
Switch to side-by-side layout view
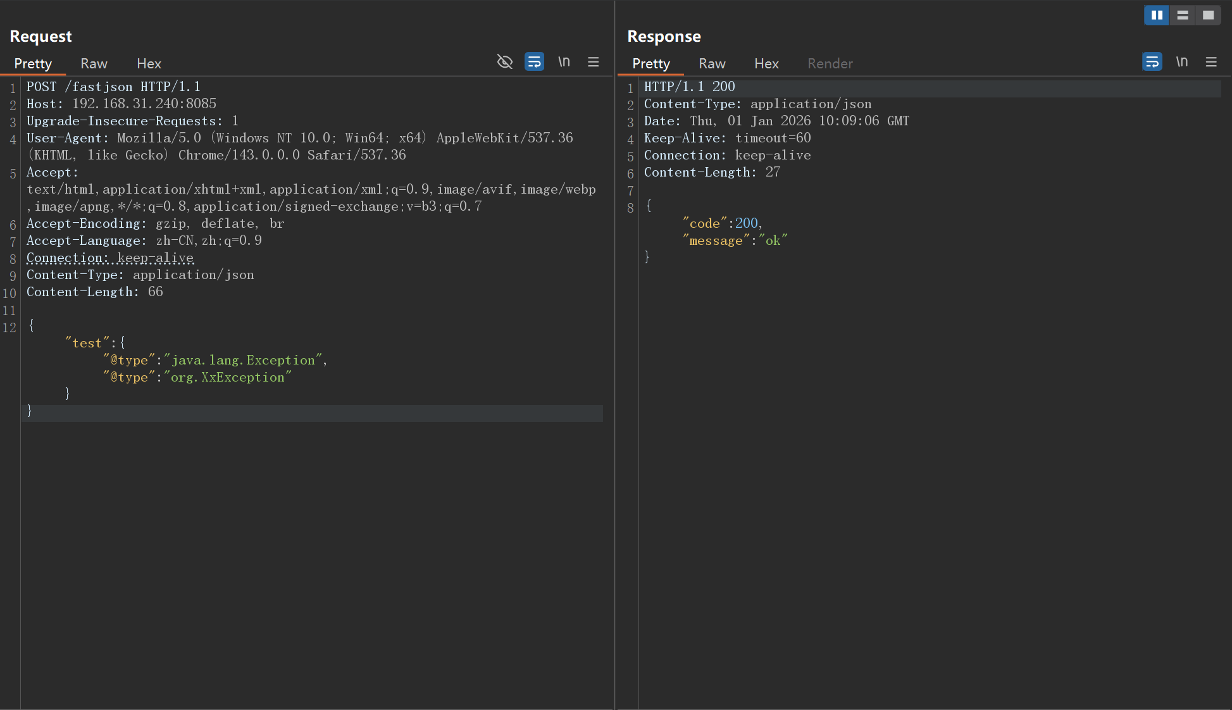pos(1157,15)
